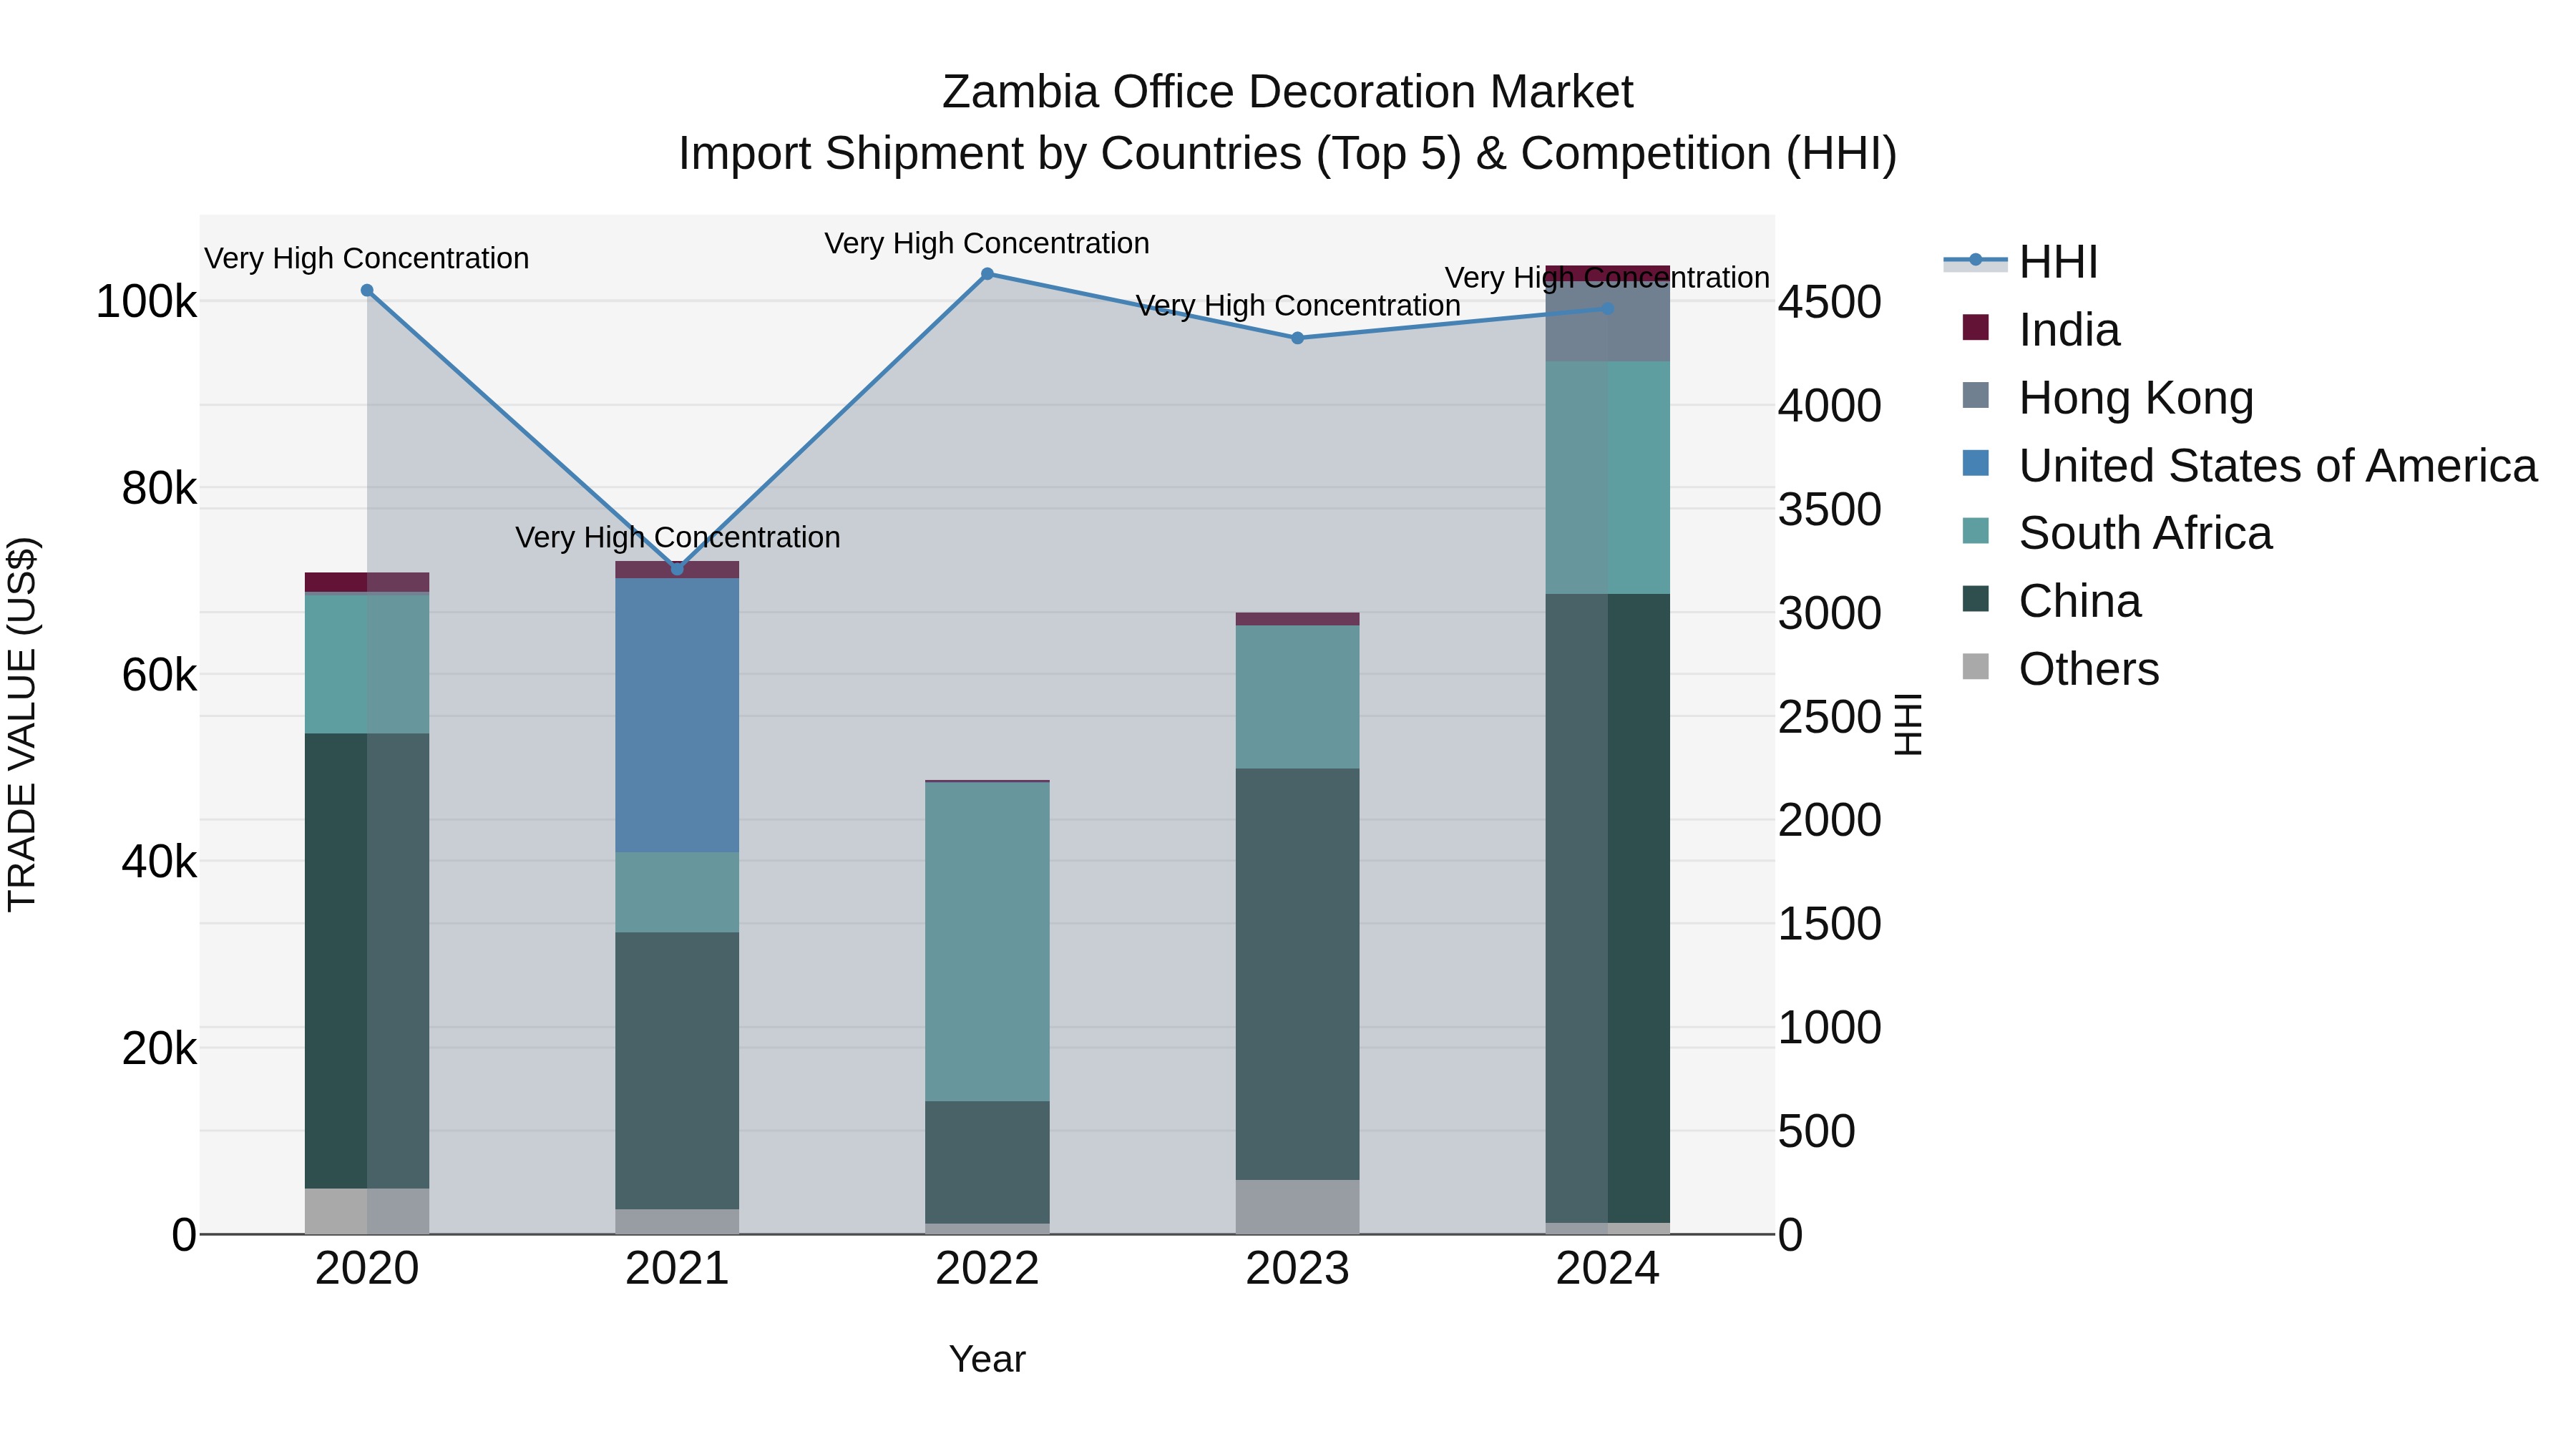This screenshot has width=2576, height=1449.
Task: Toggle the HHI line legend entry
Action: pyautogui.click(x=2020, y=262)
